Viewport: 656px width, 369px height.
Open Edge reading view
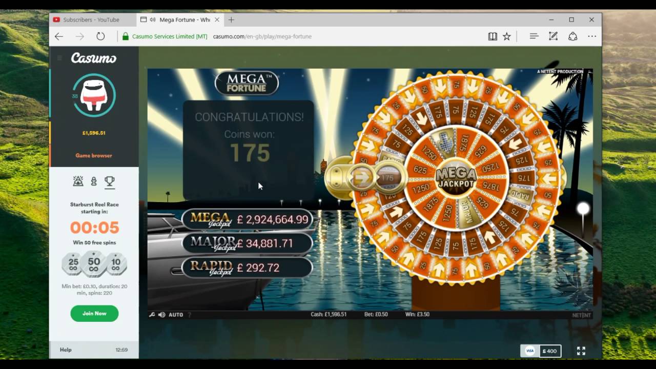[493, 36]
